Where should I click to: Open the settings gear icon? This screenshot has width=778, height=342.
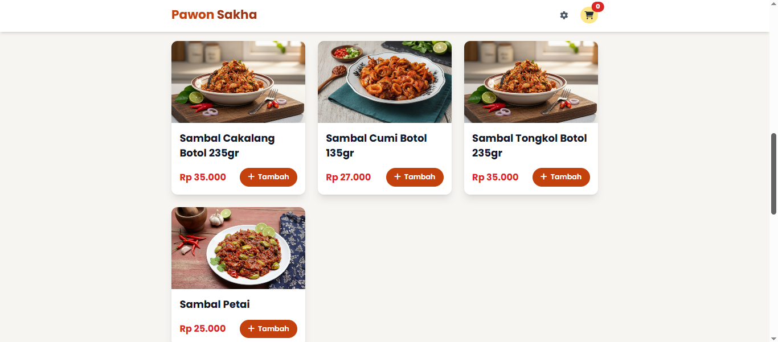[564, 15]
